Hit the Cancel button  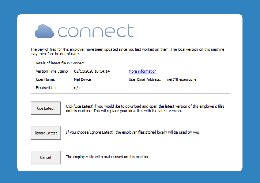click(x=46, y=157)
